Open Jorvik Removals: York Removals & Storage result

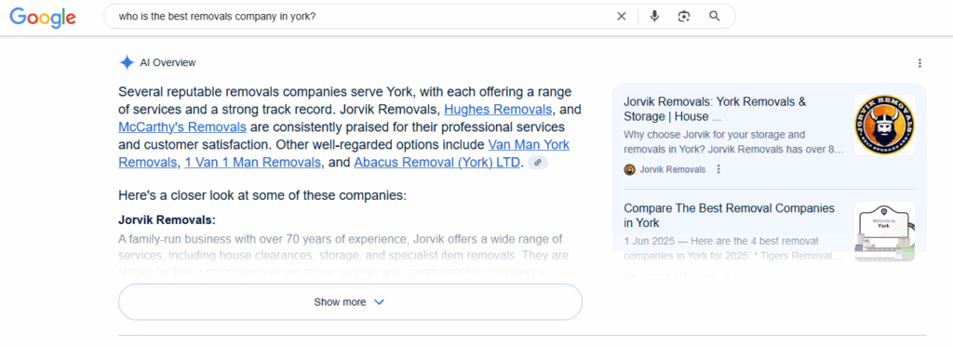(715, 109)
